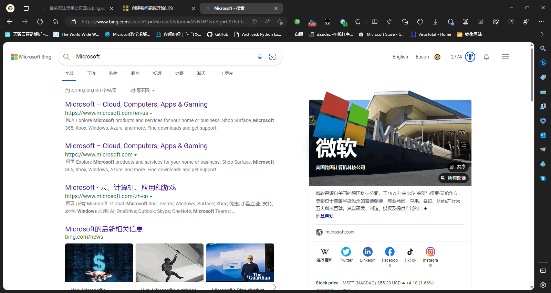551x293 pixels.
Task: Open browser extensions puzzle icon
Action: coord(358,22)
